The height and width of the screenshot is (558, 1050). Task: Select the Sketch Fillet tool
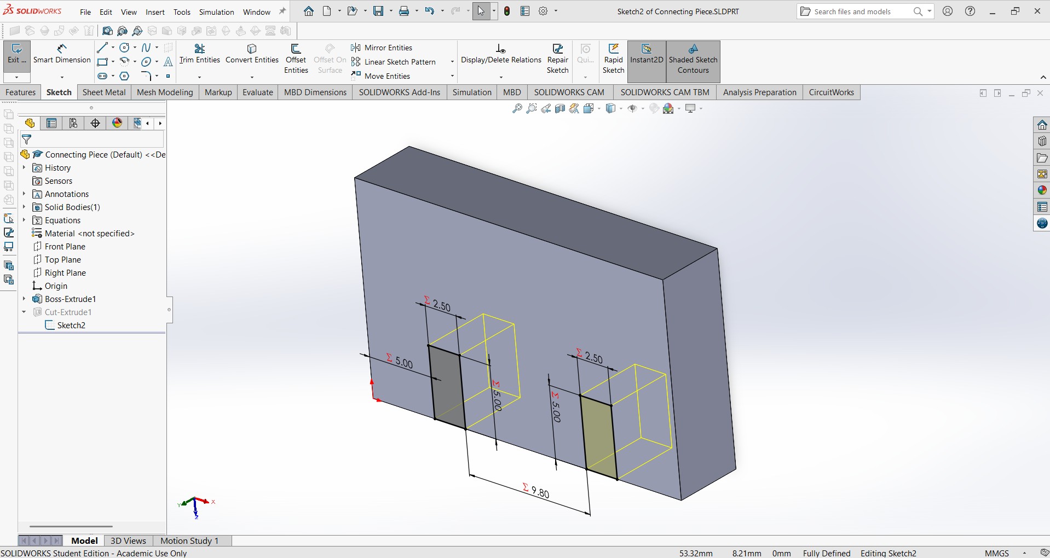(x=146, y=76)
